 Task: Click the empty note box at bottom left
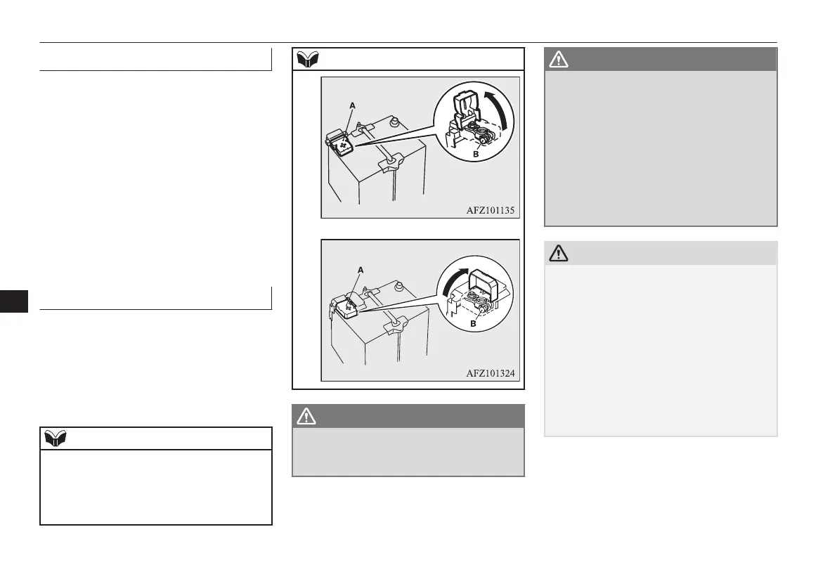click(156, 487)
